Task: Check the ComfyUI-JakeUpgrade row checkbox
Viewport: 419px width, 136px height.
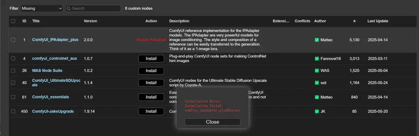Action: pos(13,111)
